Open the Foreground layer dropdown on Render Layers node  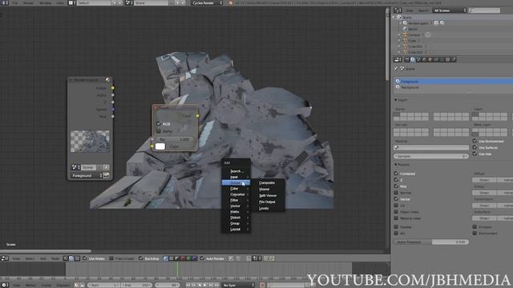click(87, 175)
